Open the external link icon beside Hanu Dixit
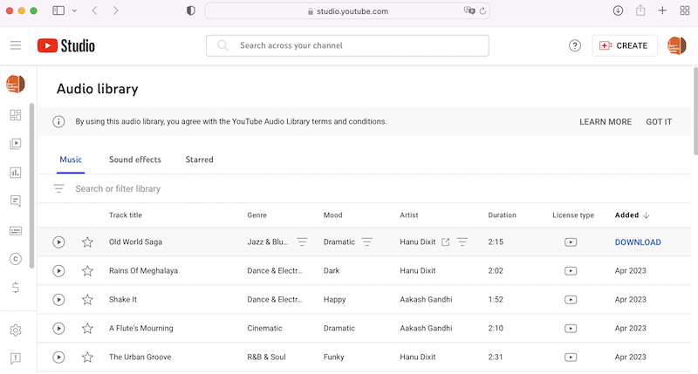This screenshot has height=374, width=698. (x=445, y=242)
